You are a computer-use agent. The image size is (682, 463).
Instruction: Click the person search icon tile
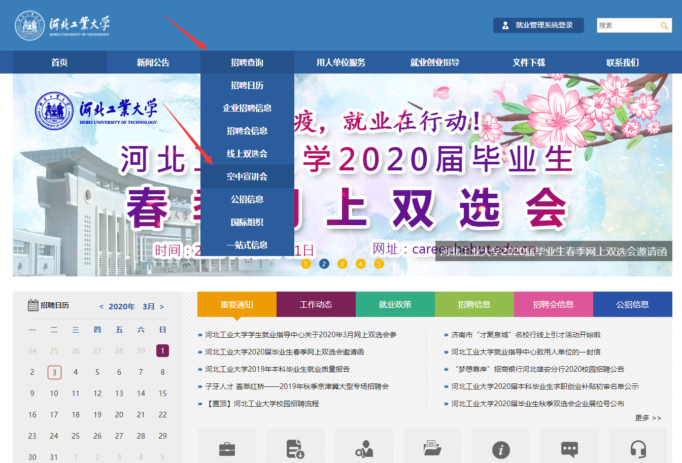click(364, 449)
